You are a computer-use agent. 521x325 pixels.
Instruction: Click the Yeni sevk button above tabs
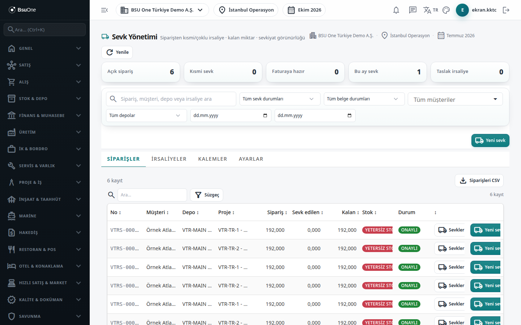coord(490,140)
